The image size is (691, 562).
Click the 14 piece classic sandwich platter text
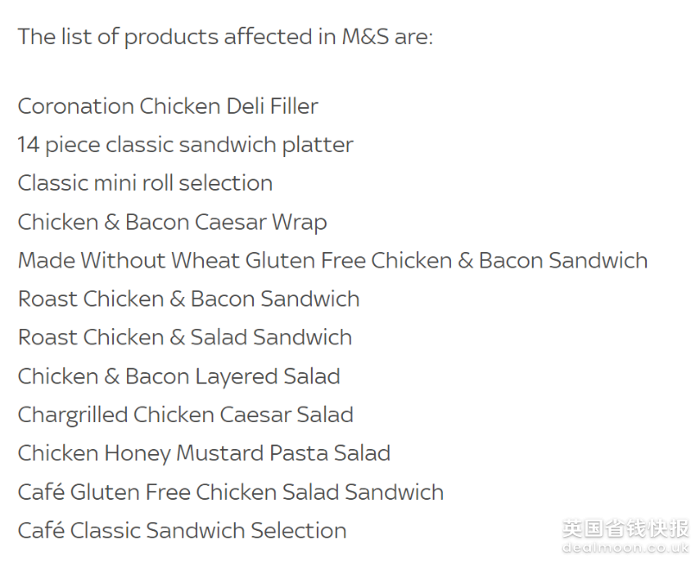[x=186, y=145]
